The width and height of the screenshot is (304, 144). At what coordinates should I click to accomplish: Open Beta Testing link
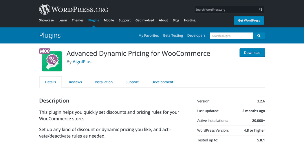(173, 35)
